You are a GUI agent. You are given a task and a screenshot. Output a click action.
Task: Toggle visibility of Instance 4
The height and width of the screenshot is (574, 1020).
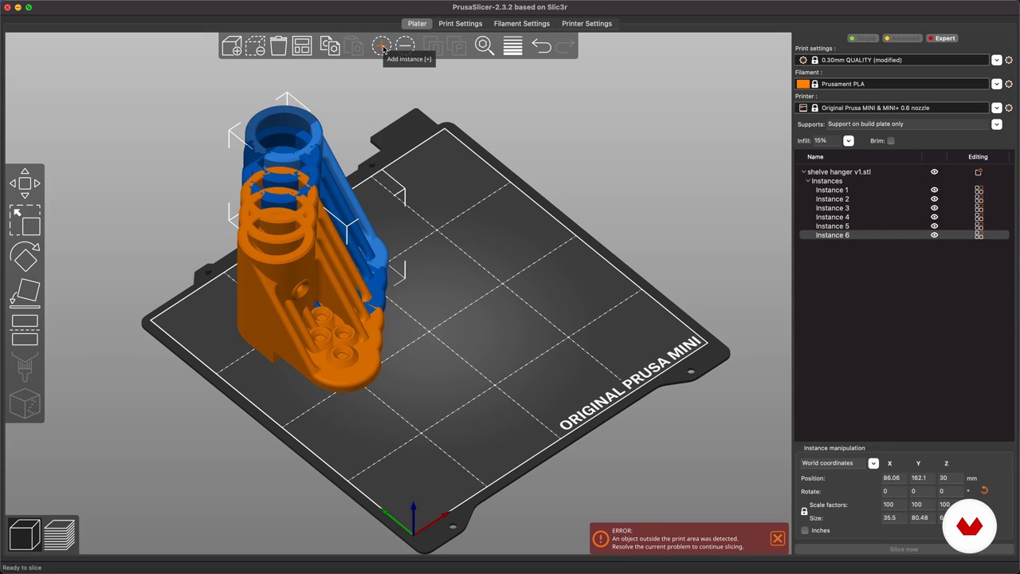pyautogui.click(x=934, y=217)
